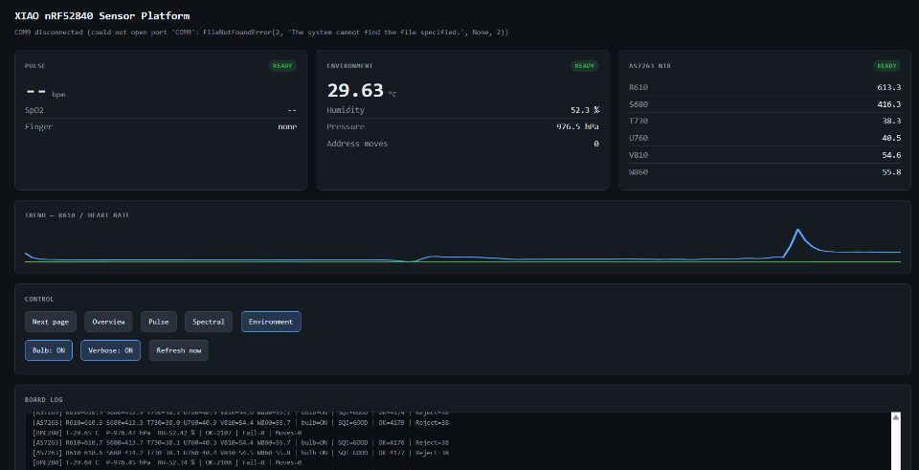Click the S680 value 416.3
Screen dimensions: 919x470
click(889, 104)
